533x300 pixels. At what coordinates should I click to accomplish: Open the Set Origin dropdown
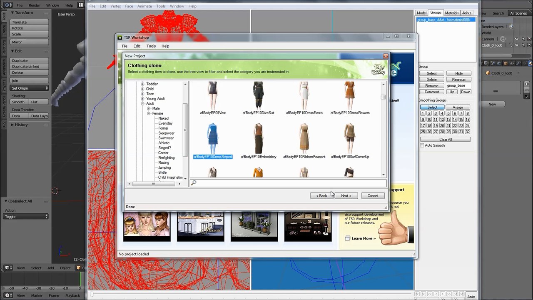[29, 88]
